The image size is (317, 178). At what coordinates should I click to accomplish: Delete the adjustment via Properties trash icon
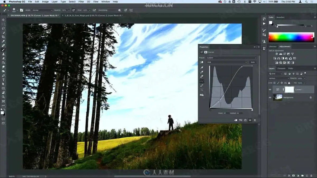click(x=255, y=120)
